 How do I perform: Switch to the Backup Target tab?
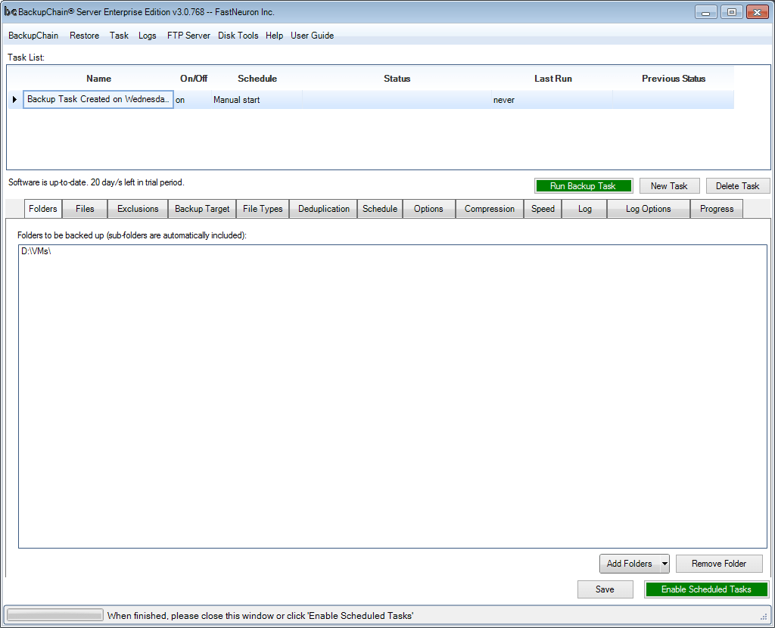202,209
